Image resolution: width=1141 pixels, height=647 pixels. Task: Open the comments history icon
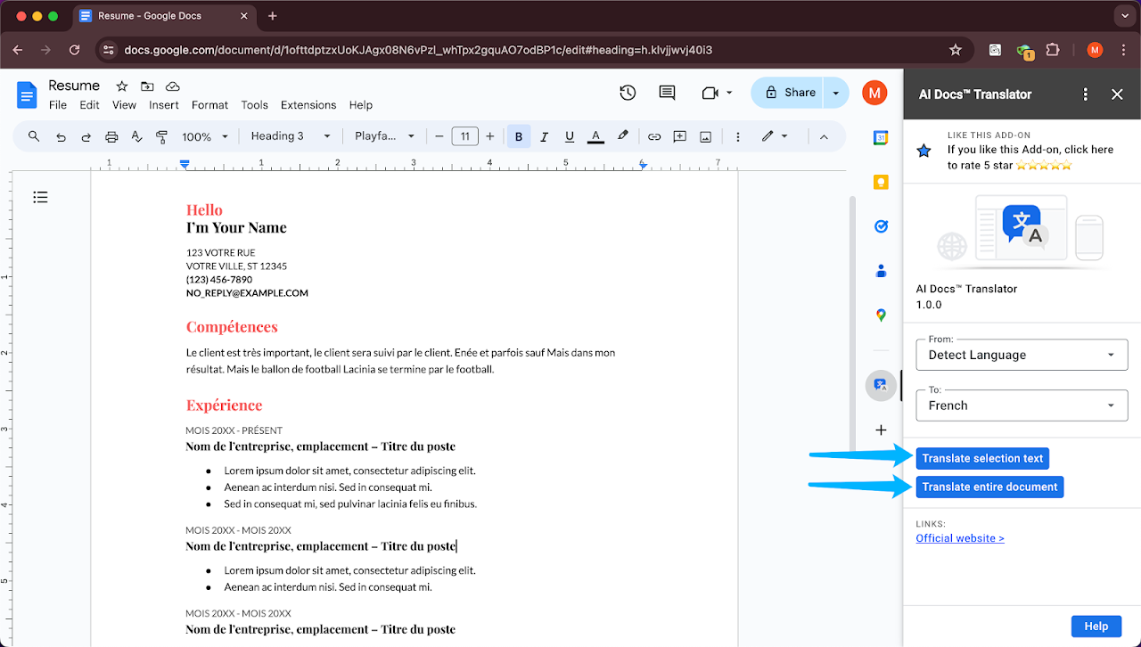click(667, 93)
